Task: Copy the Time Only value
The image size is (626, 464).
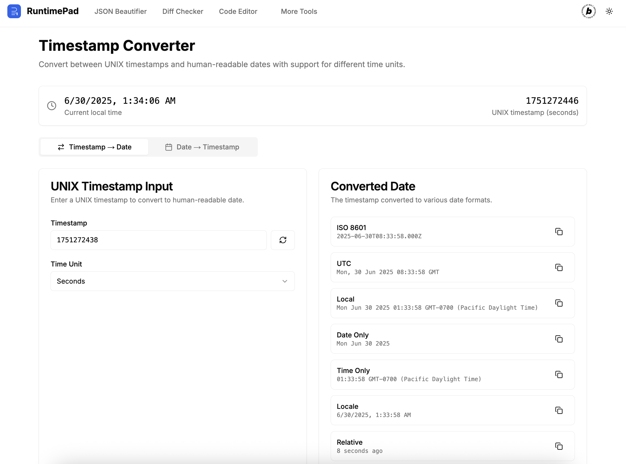Action: pyautogui.click(x=559, y=374)
